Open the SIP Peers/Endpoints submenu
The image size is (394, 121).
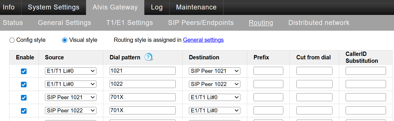(201, 23)
